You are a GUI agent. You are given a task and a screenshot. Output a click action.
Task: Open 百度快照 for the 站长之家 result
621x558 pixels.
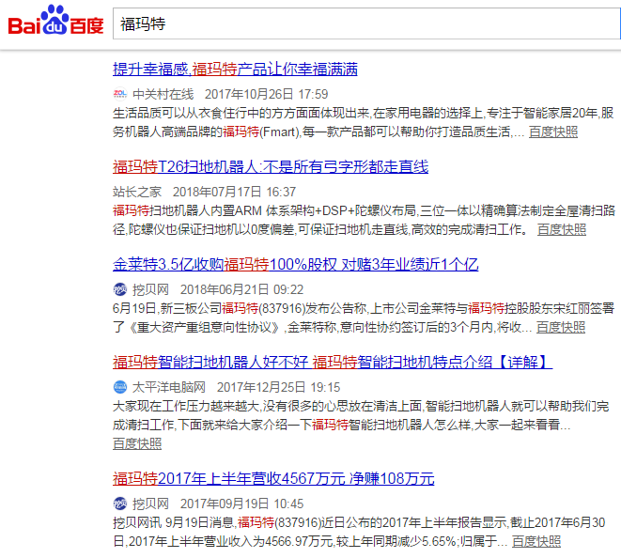click(562, 230)
